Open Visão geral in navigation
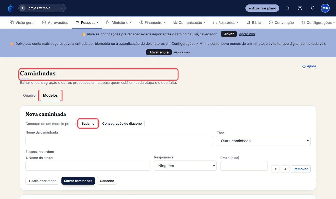The width and height of the screenshot is (336, 199). [x=22, y=23]
